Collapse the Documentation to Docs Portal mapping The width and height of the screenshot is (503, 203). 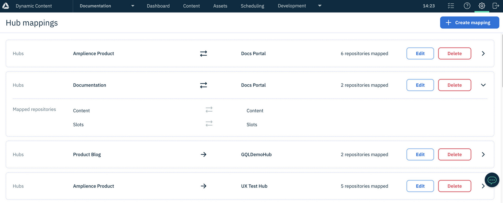(483, 85)
